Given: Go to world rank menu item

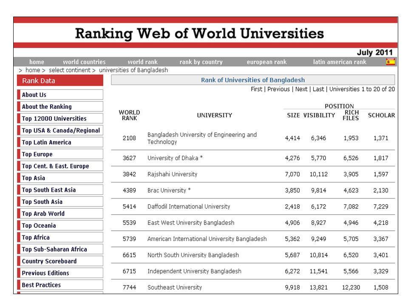Looking at the screenshot, I should 143,62.
